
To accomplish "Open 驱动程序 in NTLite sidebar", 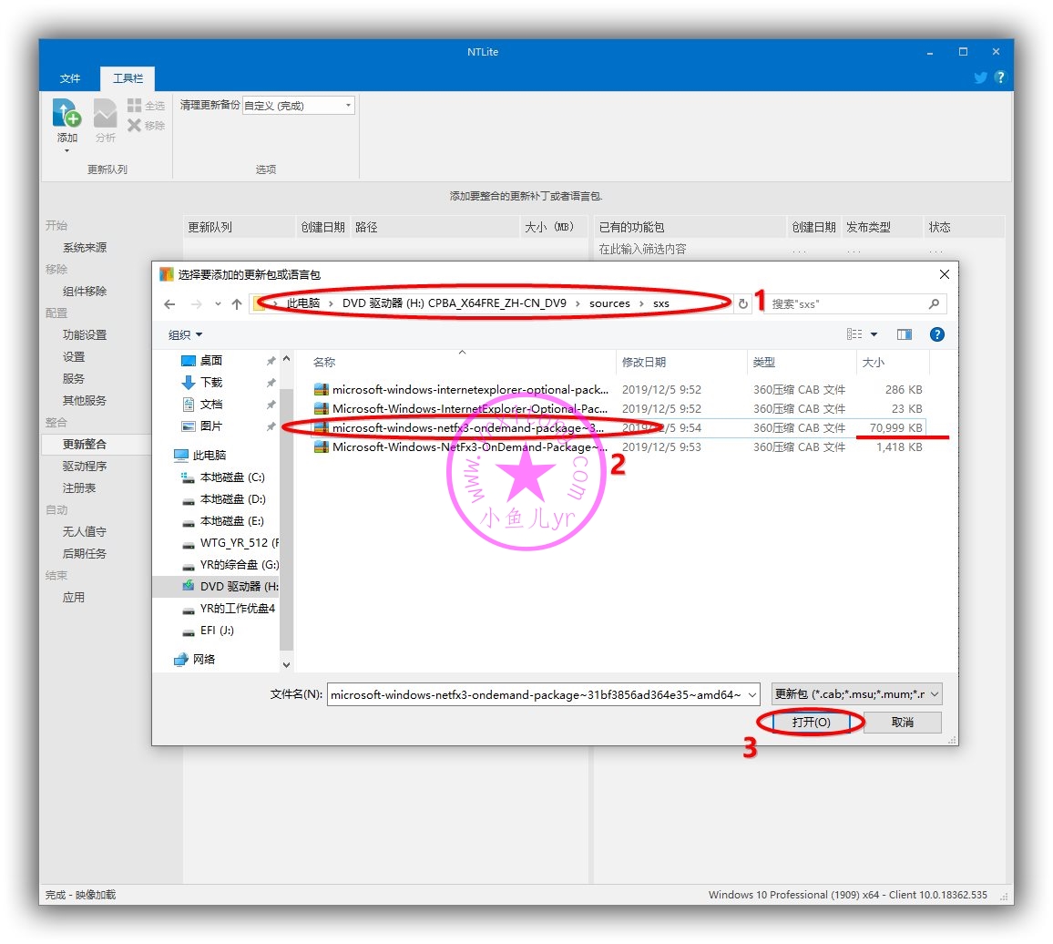I will [85, 467].
